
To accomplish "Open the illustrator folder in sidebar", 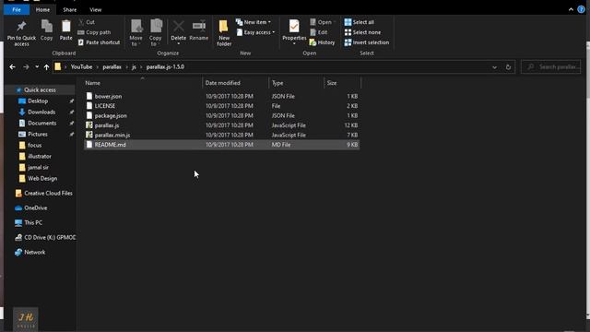I will click(40, 156).
